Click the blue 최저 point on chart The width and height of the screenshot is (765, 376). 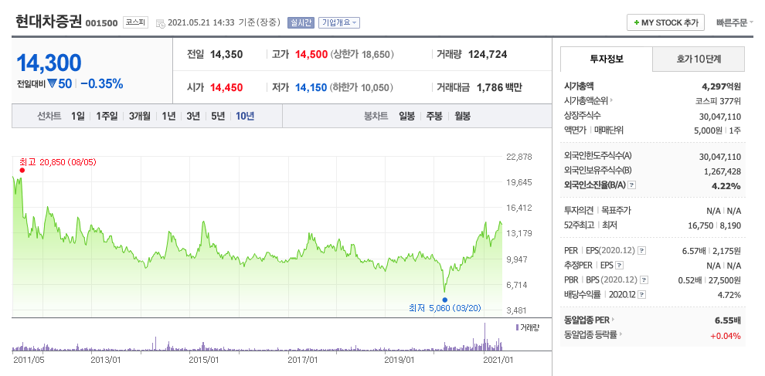coord(444,300)
